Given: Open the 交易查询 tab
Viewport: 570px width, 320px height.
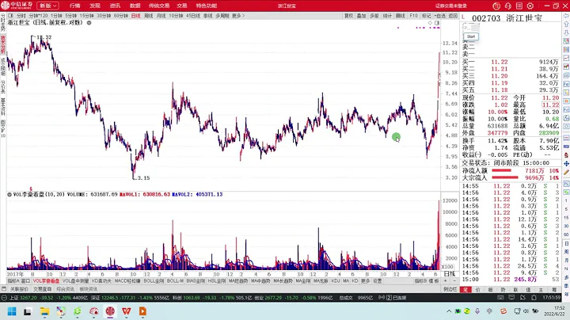Looking at the screenshot, I should [x=42, y=289].
